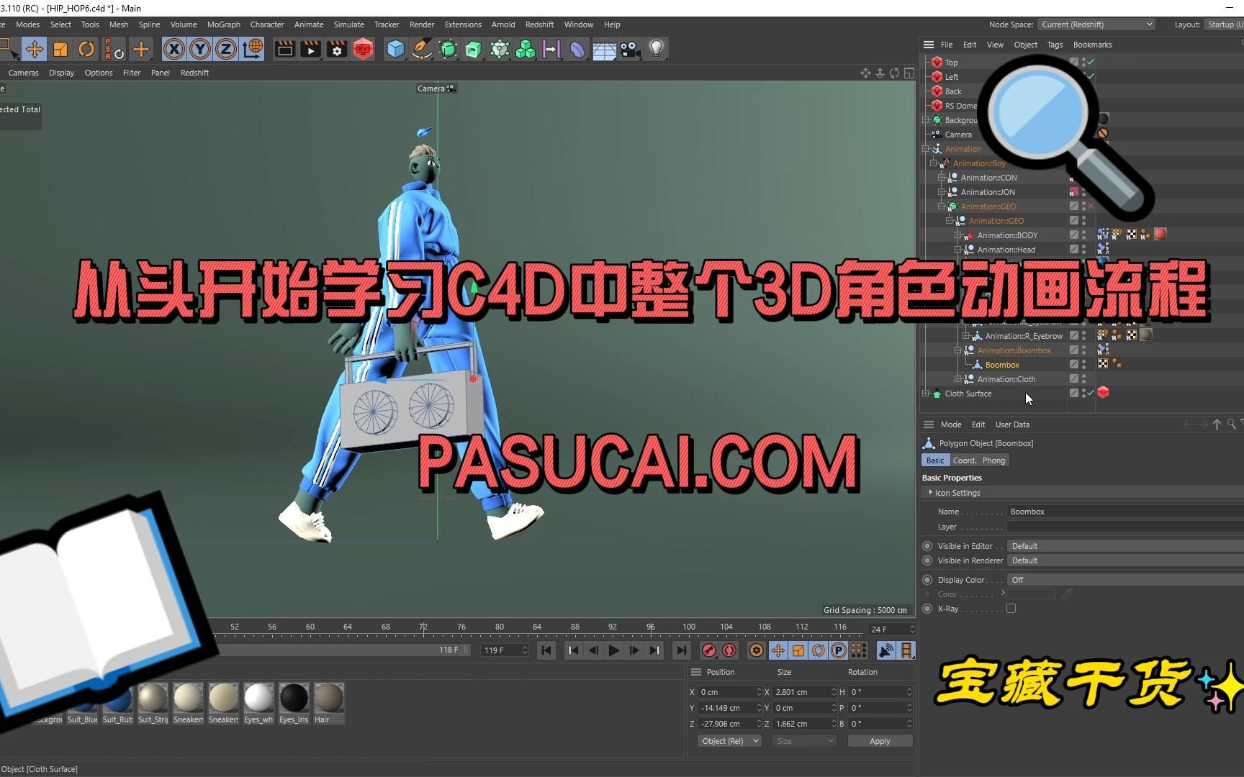This screenshot has width=1244, height=777.
Task: Select the Move tool in the toolbar
Action: [34, 49]
